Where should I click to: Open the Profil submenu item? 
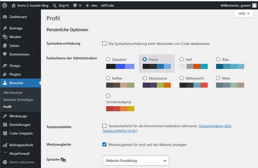pos(7,107)
